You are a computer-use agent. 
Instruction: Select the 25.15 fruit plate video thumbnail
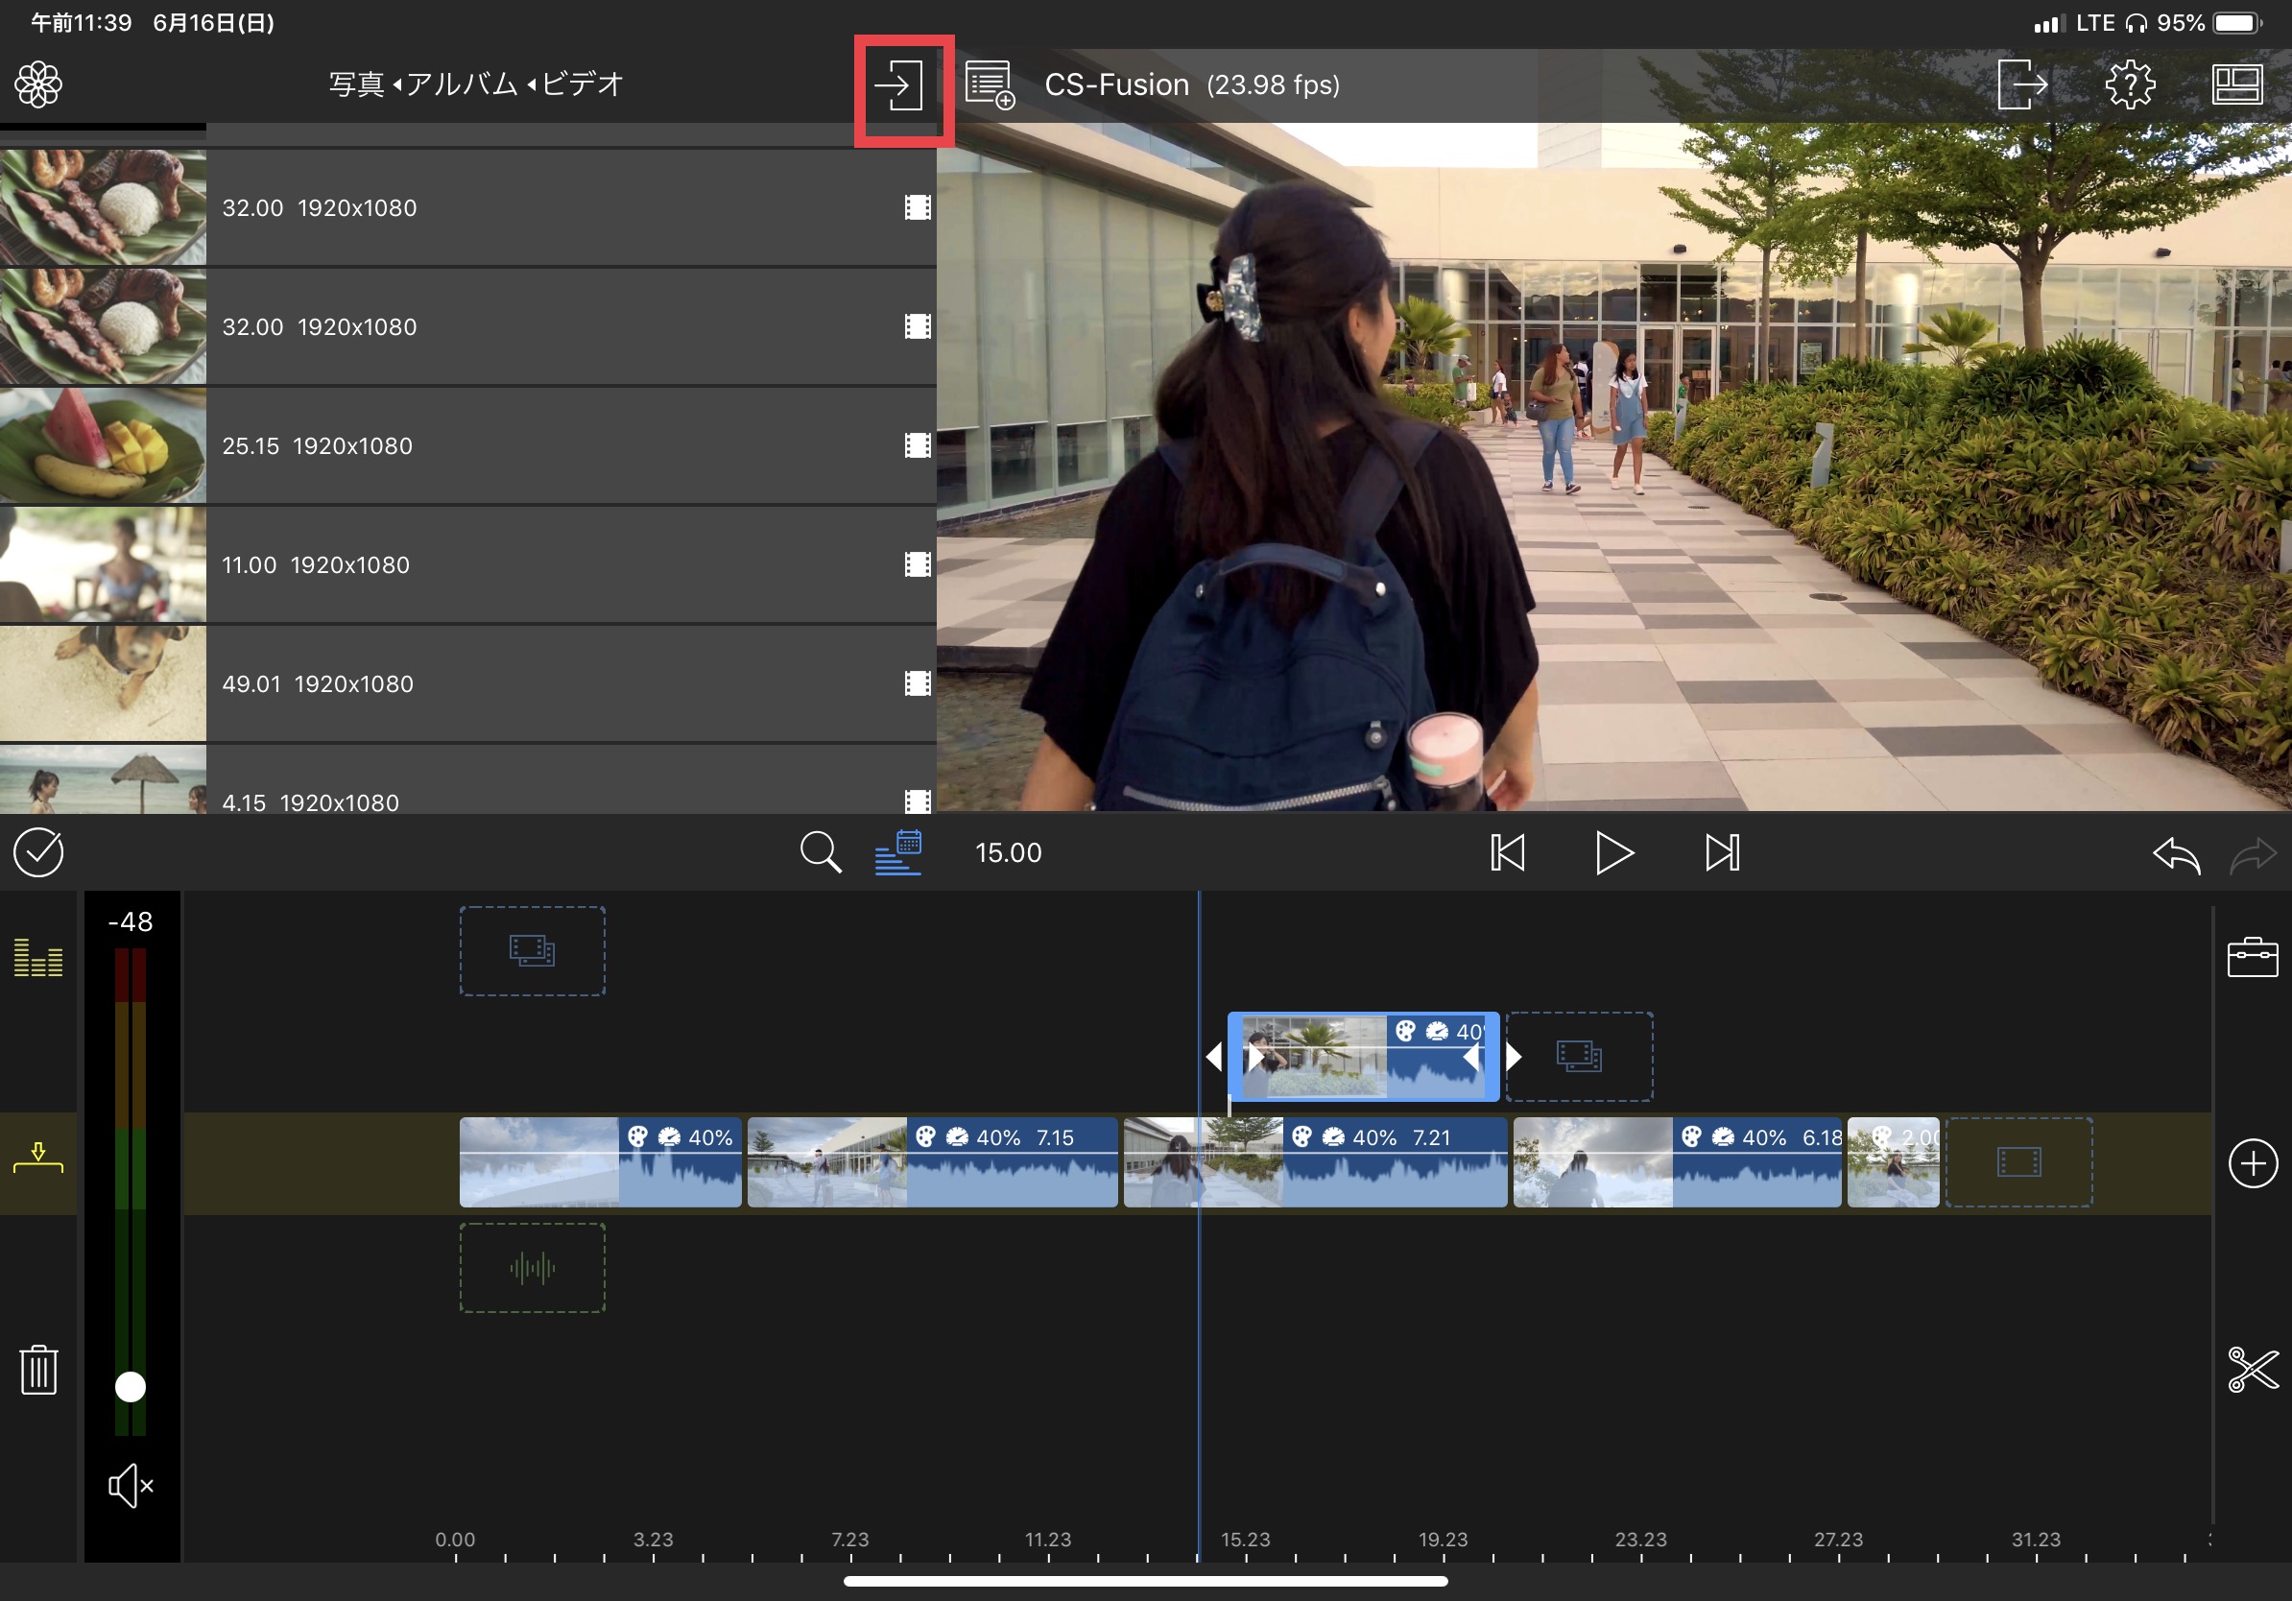tap(103, 446)
